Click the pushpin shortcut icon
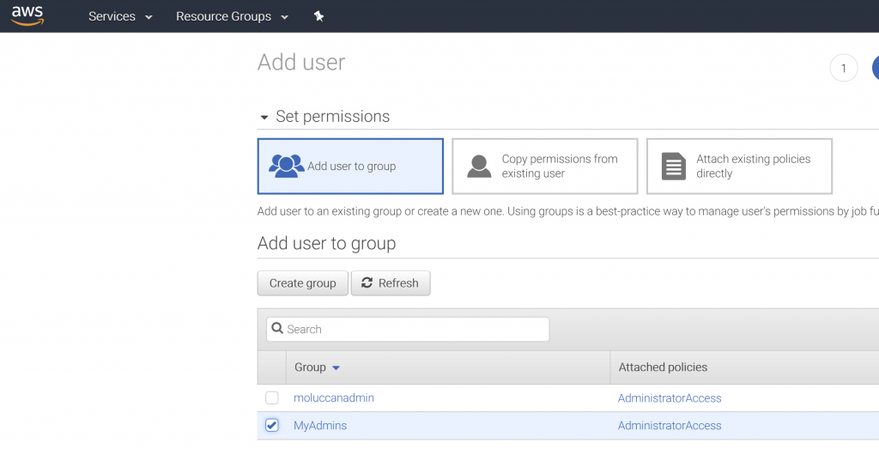Viewport: 879px width, 455px height. (x=318, y=16)
